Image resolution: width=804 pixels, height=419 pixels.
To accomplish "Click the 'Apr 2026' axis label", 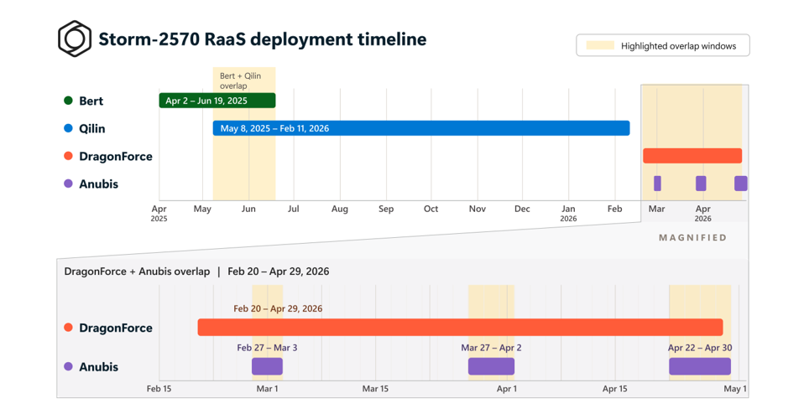I will (703, 213).
